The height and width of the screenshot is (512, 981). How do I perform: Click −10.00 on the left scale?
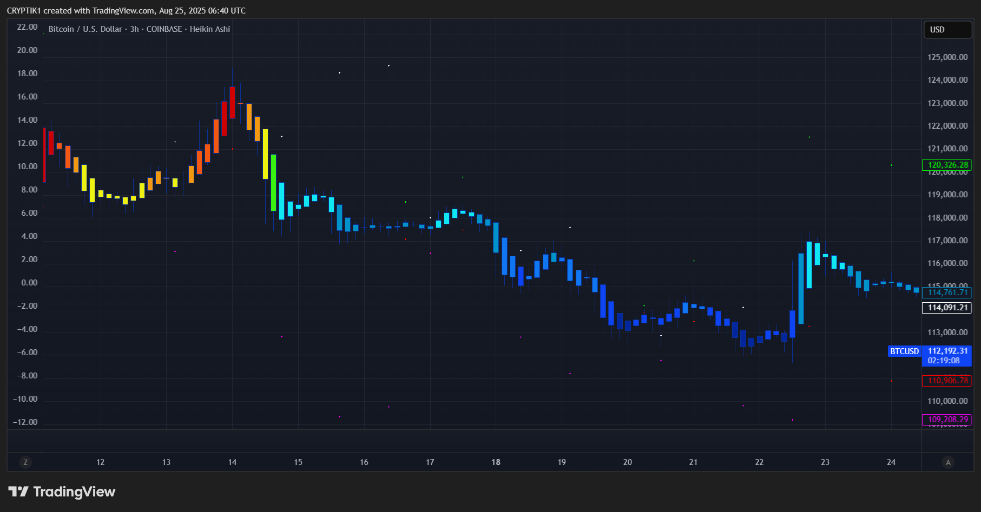(26, 399)
